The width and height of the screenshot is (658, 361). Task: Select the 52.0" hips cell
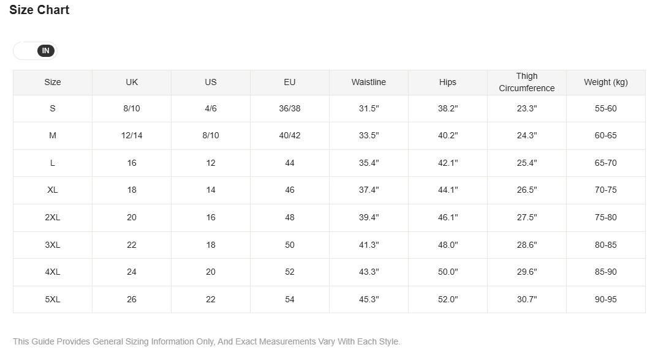(448, 299)
